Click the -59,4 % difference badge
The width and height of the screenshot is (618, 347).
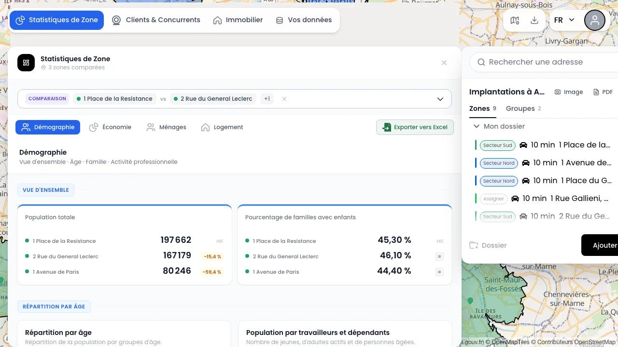212,272
